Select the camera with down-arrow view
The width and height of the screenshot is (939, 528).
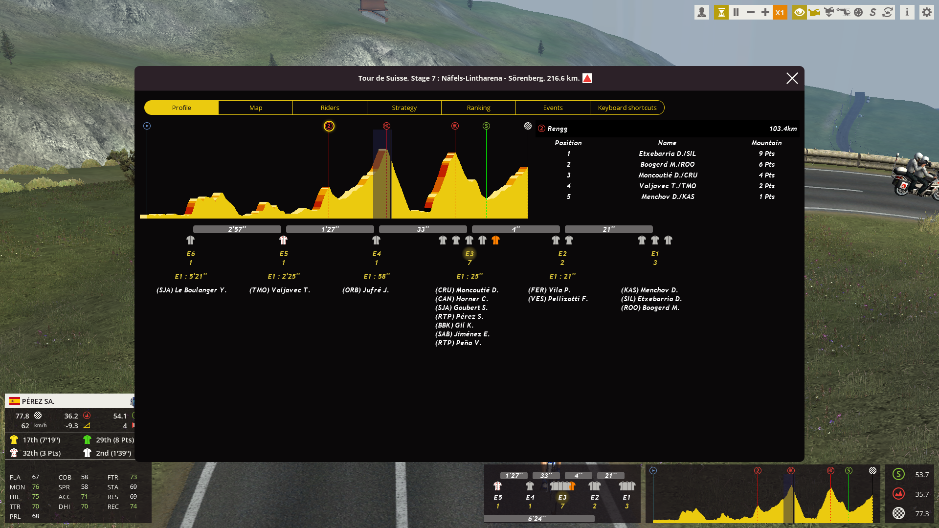point(829,12)
